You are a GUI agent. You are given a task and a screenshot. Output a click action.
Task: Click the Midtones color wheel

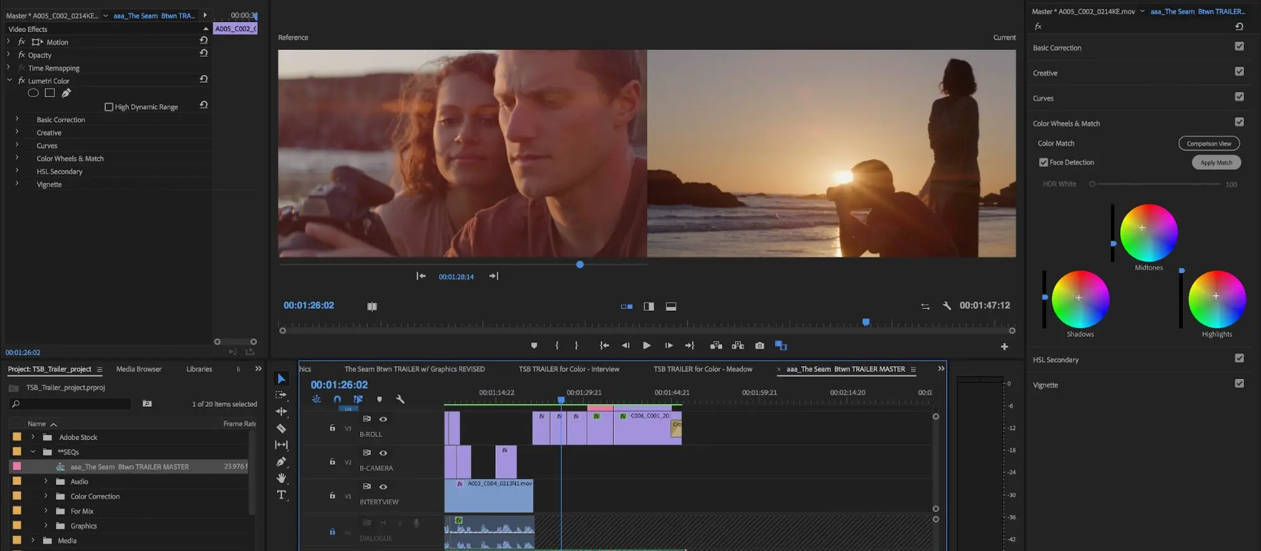1148,233
